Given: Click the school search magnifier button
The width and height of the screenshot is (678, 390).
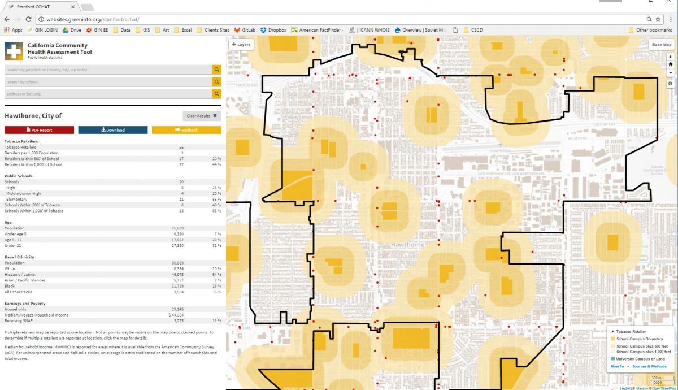Looking at the screenshot, I should [x=216, y=82].
